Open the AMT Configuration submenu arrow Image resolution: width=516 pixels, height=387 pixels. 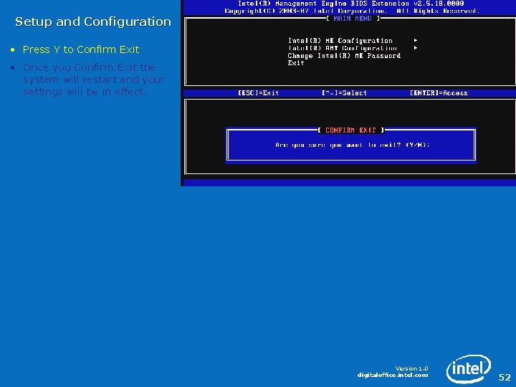click(x=416, y=48)
